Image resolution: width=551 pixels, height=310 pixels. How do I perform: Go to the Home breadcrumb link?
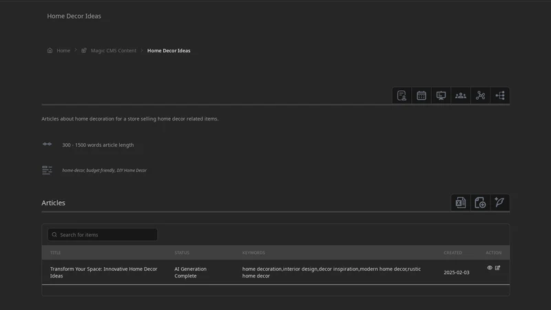[x=63, y=50]
